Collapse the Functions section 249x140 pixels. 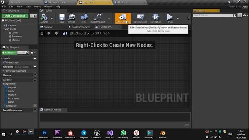tap(2, 67)
